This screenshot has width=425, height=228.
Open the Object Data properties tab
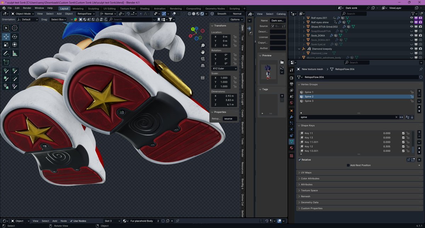(x=291, y=141)
